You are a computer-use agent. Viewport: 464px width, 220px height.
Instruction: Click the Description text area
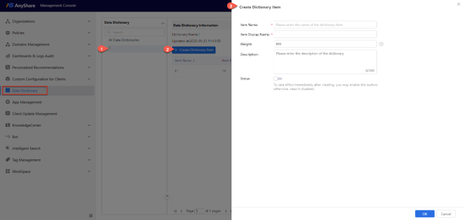click(x=325, y=62)
